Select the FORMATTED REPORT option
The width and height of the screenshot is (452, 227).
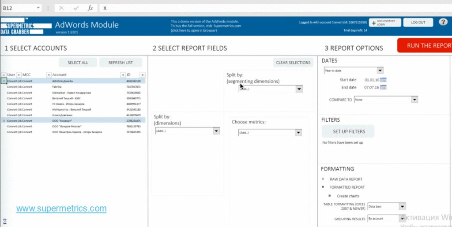pyautogui.click(x=323, y=187)
